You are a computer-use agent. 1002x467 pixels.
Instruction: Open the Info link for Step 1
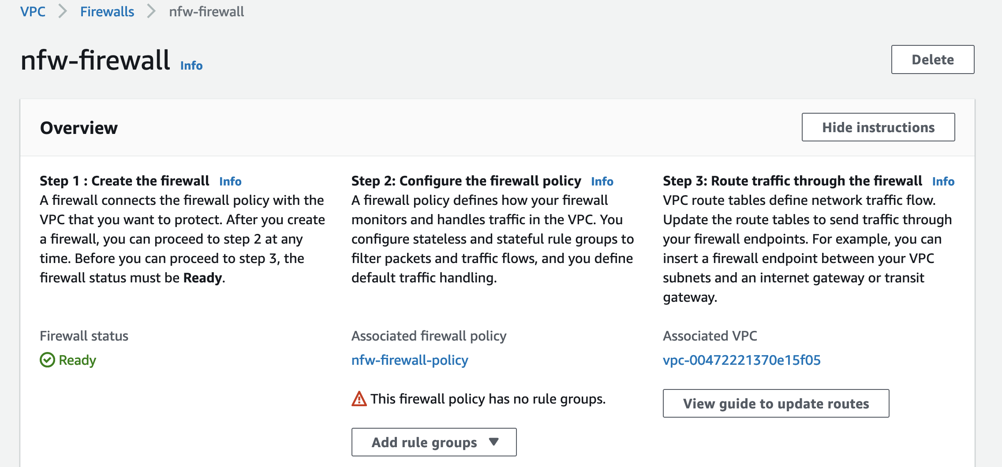(230, 181)
